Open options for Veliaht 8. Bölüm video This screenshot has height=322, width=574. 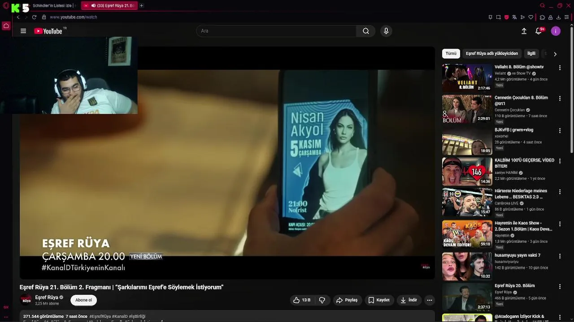click(560, 68)
